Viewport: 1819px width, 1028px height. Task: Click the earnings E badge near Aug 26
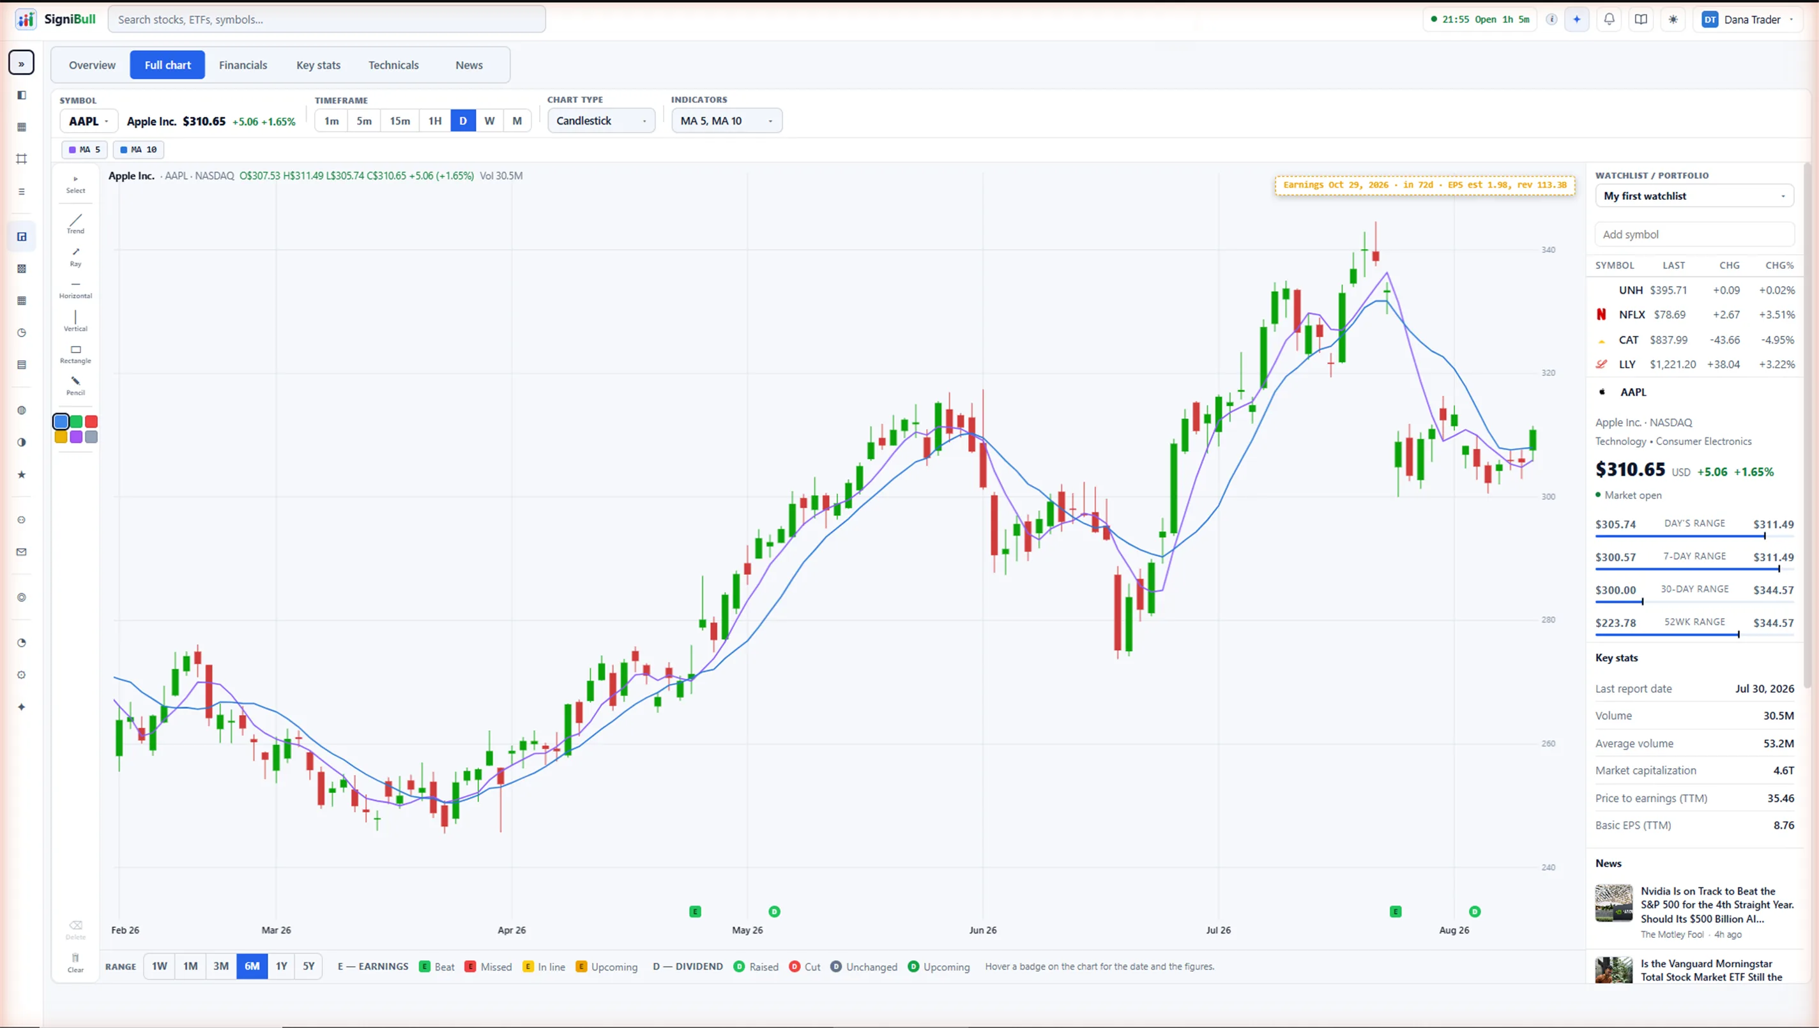[1396, 912]
